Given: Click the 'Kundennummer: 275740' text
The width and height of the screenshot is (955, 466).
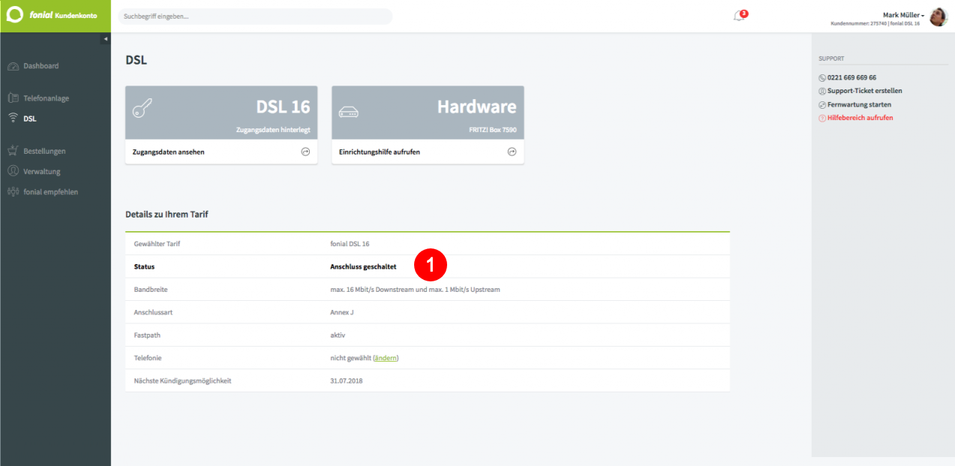Looking at the screenshot, I should pos(858,23).
